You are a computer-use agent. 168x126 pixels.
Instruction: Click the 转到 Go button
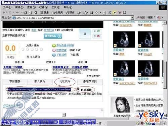(140, 17)
